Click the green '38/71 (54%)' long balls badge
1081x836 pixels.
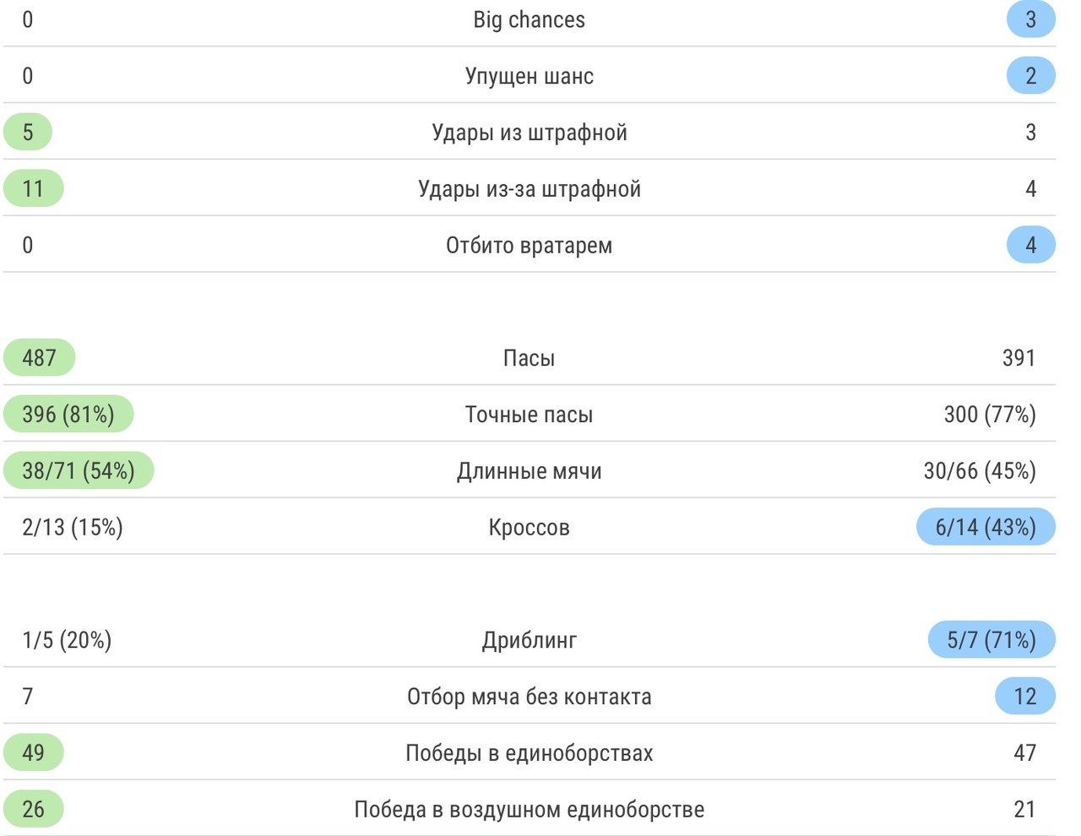[79, 471]
